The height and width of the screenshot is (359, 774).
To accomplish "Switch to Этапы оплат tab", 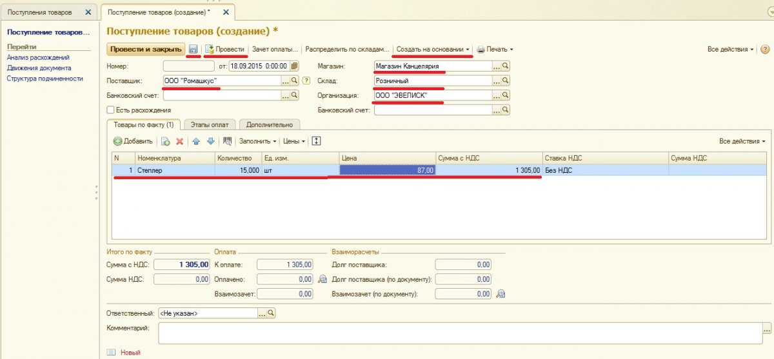I will pos(210,125).
